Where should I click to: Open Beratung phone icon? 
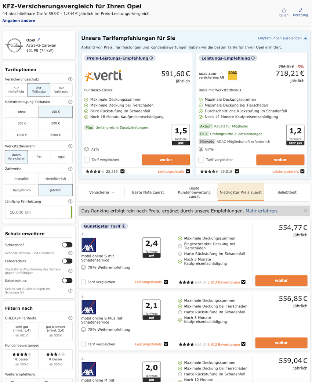pyautogui.click(x=300, y=11)
